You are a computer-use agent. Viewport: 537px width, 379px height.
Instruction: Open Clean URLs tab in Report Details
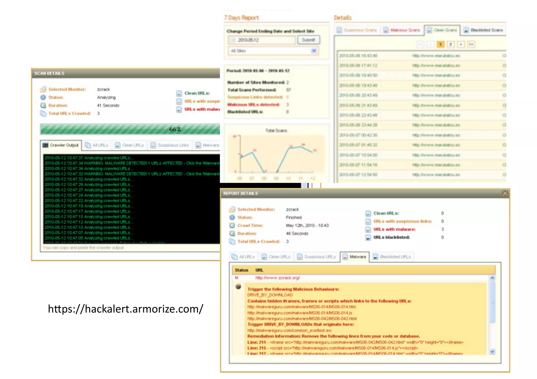tap(276, 257)
